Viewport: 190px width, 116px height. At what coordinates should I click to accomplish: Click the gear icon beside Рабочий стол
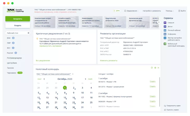tap(28, 33)
